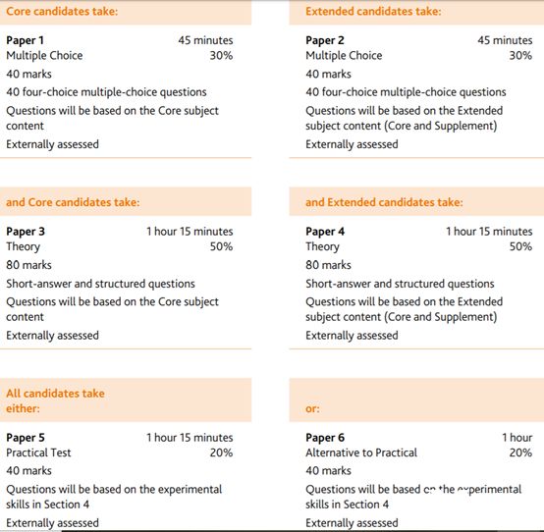Click the '50%' weighting of Paper 3
Screen dimensions: 544x532
(x=221, y=246)
